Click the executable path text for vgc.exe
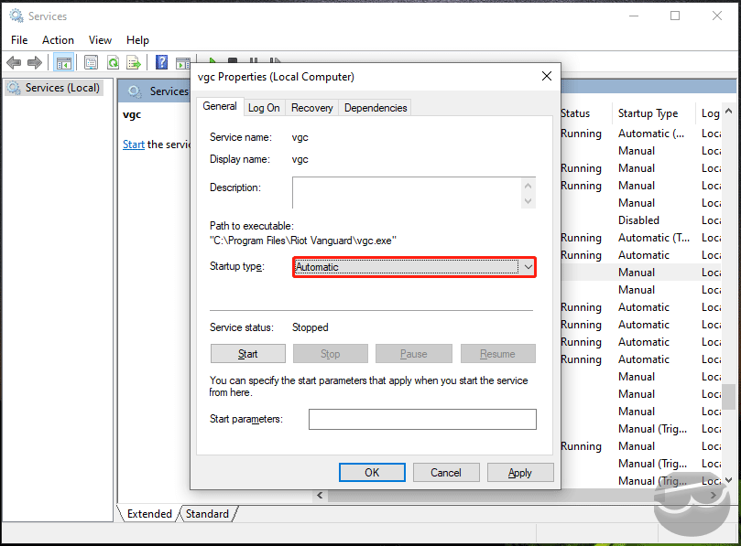The width and height of the screenshot is (741, 546). coord(303,241)
